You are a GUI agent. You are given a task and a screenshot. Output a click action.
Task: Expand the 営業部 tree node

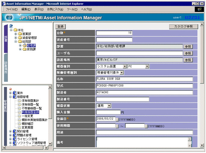pos(16,34)
